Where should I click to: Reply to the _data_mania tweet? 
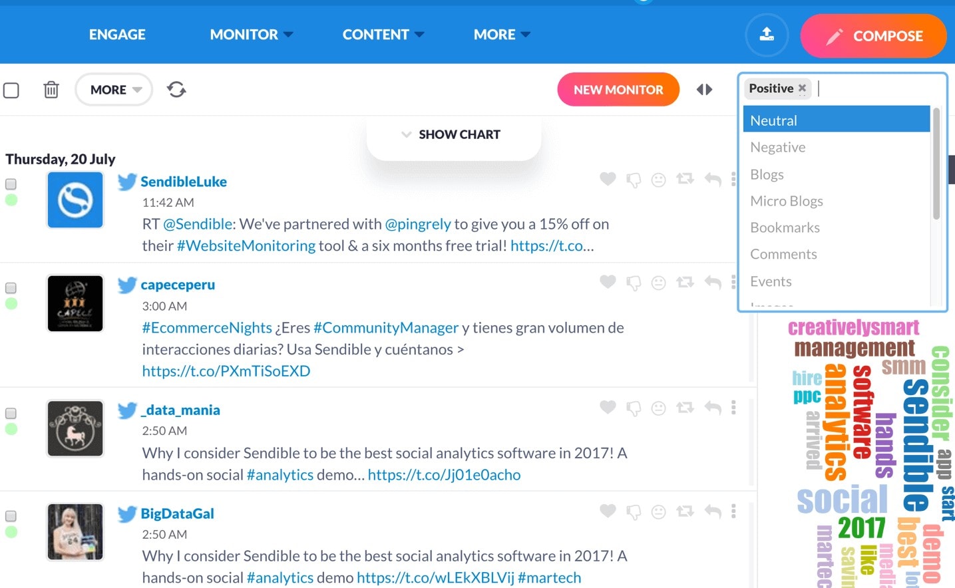tap(713, 407)
